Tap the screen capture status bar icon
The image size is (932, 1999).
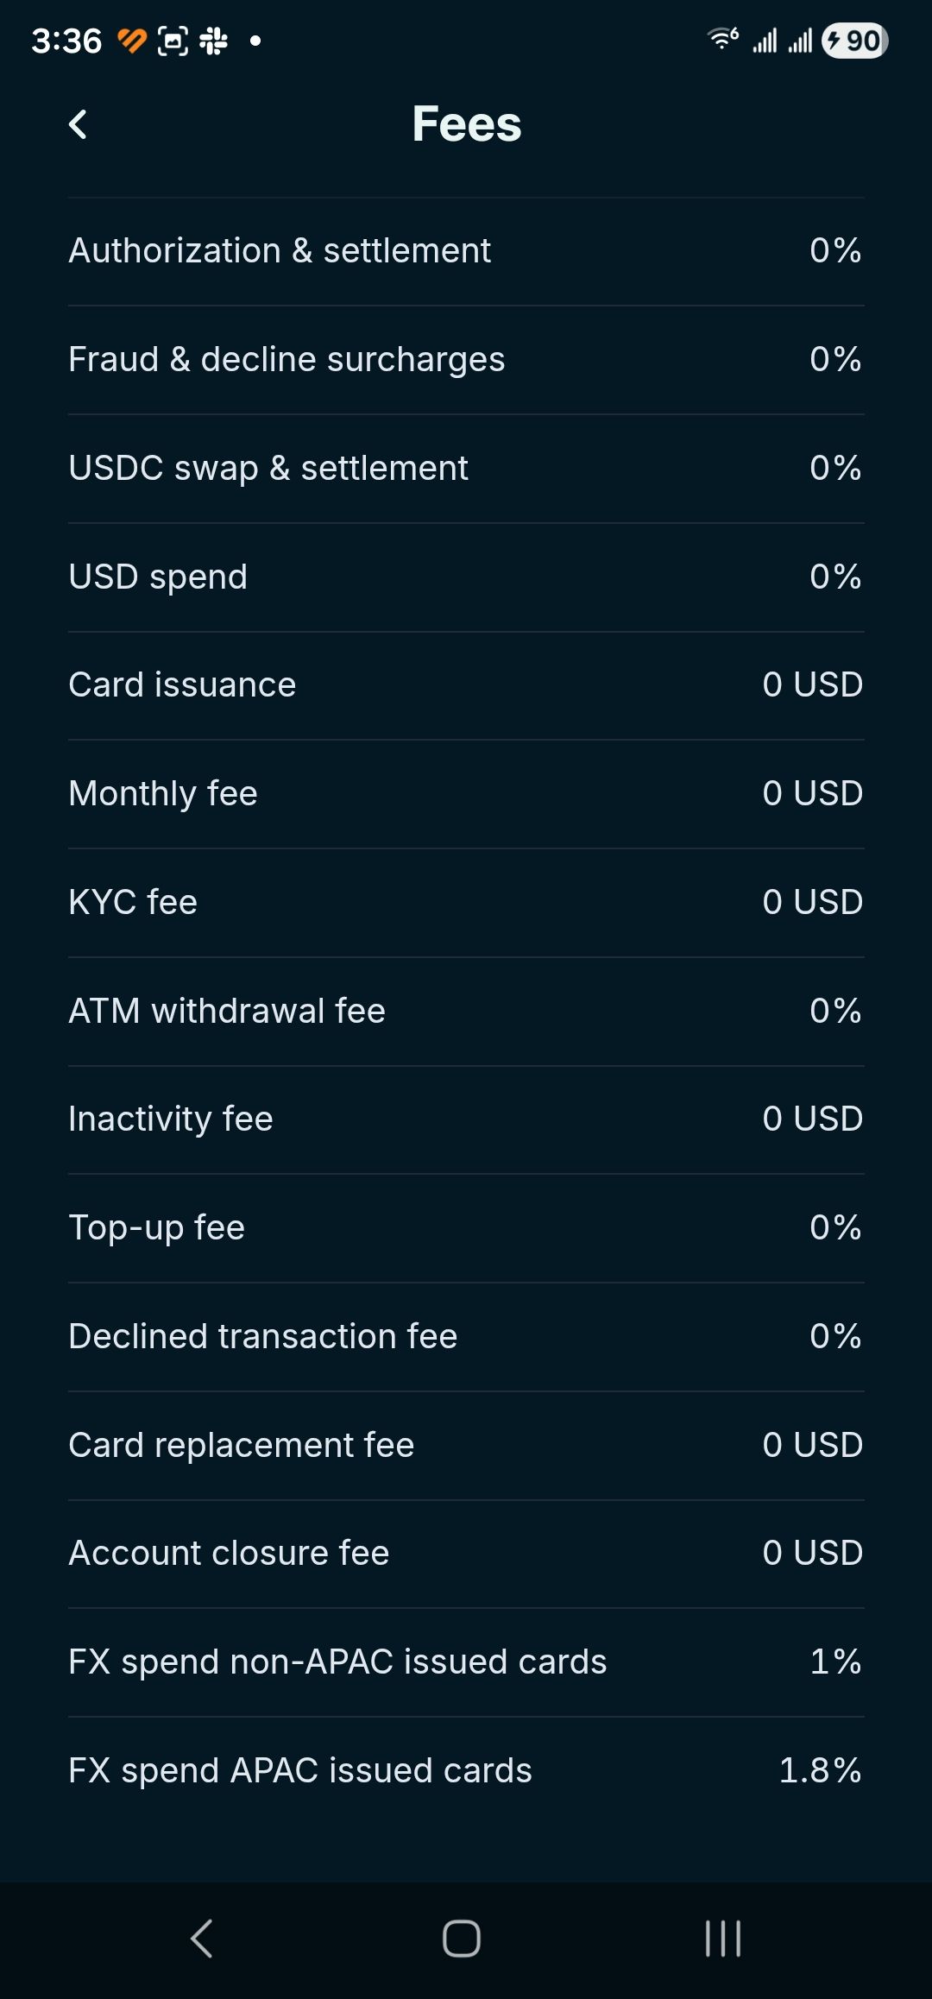[x=173, y=41]
